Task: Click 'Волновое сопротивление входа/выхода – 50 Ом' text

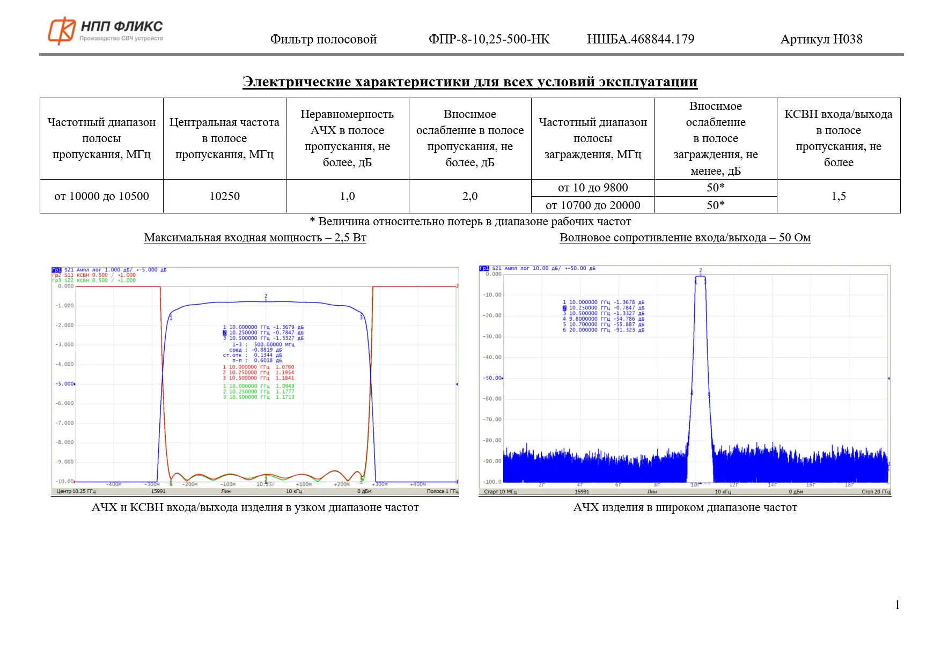Action: (685, 238)
